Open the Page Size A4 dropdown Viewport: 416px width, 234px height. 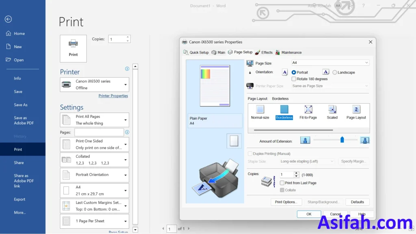[330, 63]
